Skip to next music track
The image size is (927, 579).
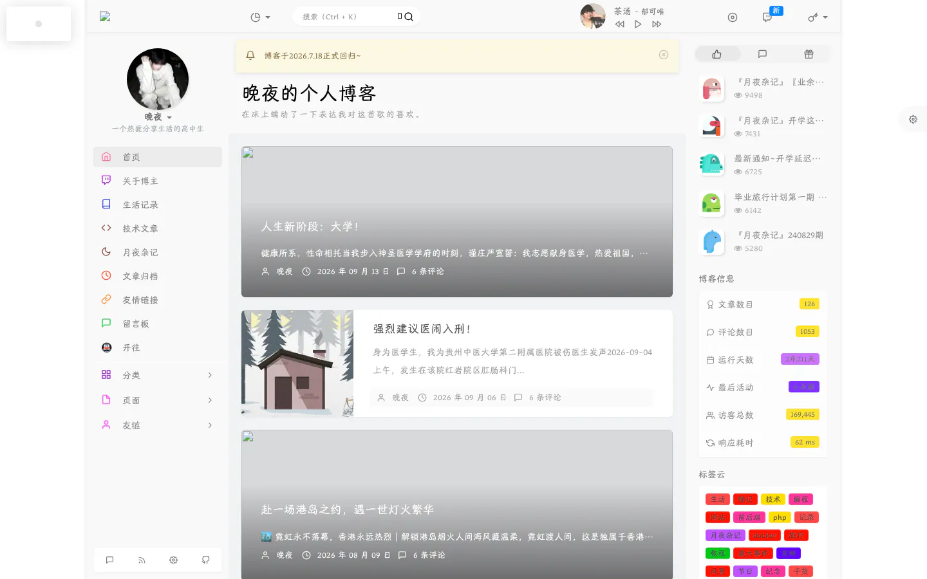(x=657, y=24)
